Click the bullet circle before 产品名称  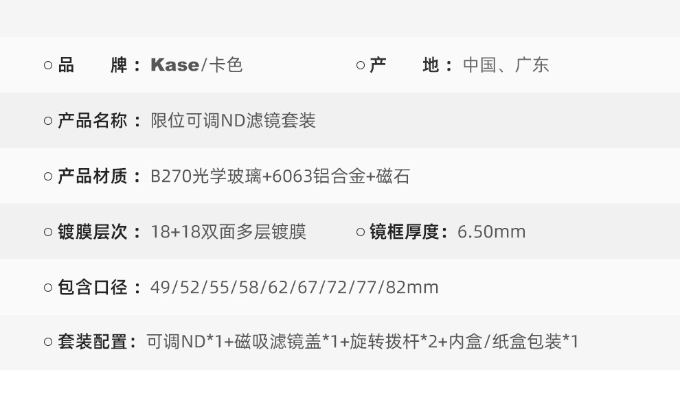pyautogui.click(x=48, y=121)
